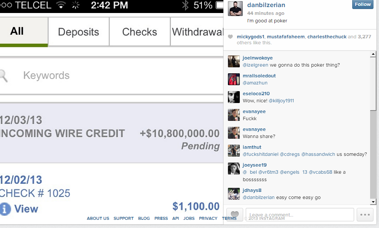
Task: Open the mickygods1 liker link
Action: (x=251, y=36)
